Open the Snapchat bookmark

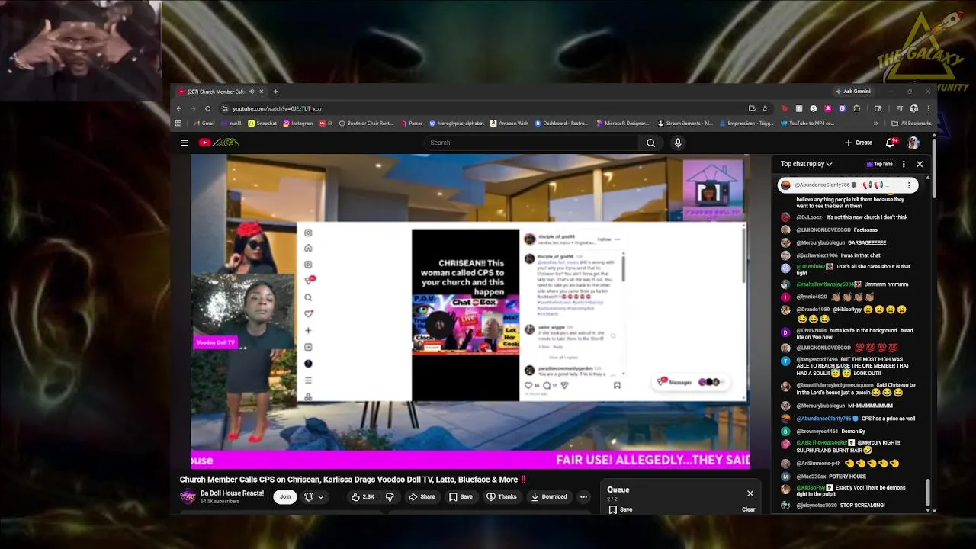[x=262, y=123]
